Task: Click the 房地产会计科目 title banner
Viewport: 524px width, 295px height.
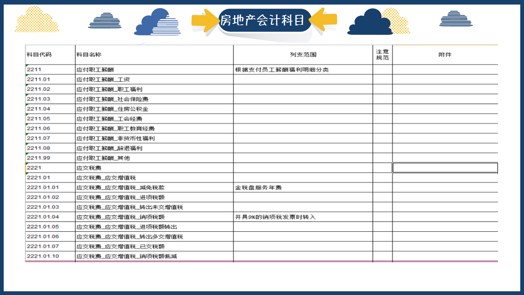Action: (264, 19)
